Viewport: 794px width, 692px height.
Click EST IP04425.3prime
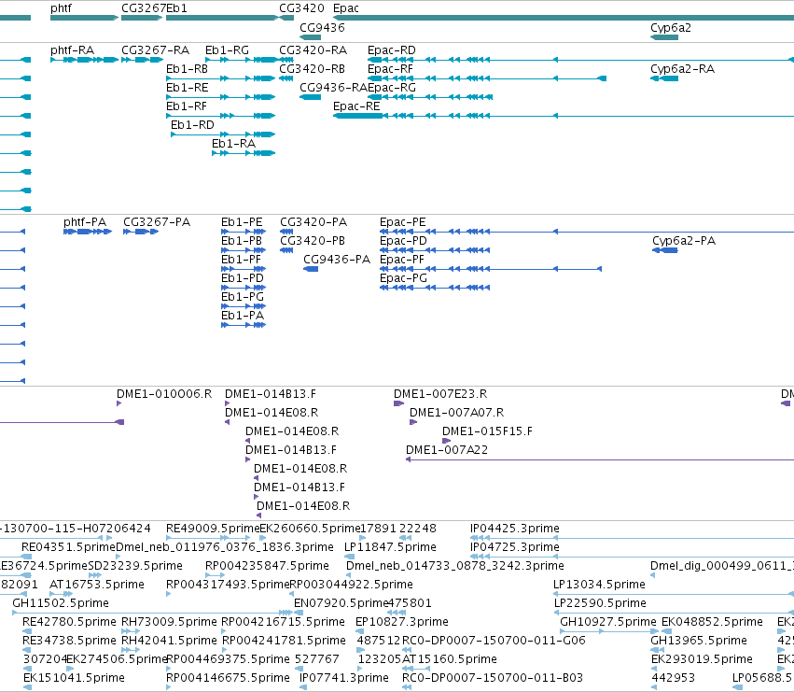click(632, 538)
